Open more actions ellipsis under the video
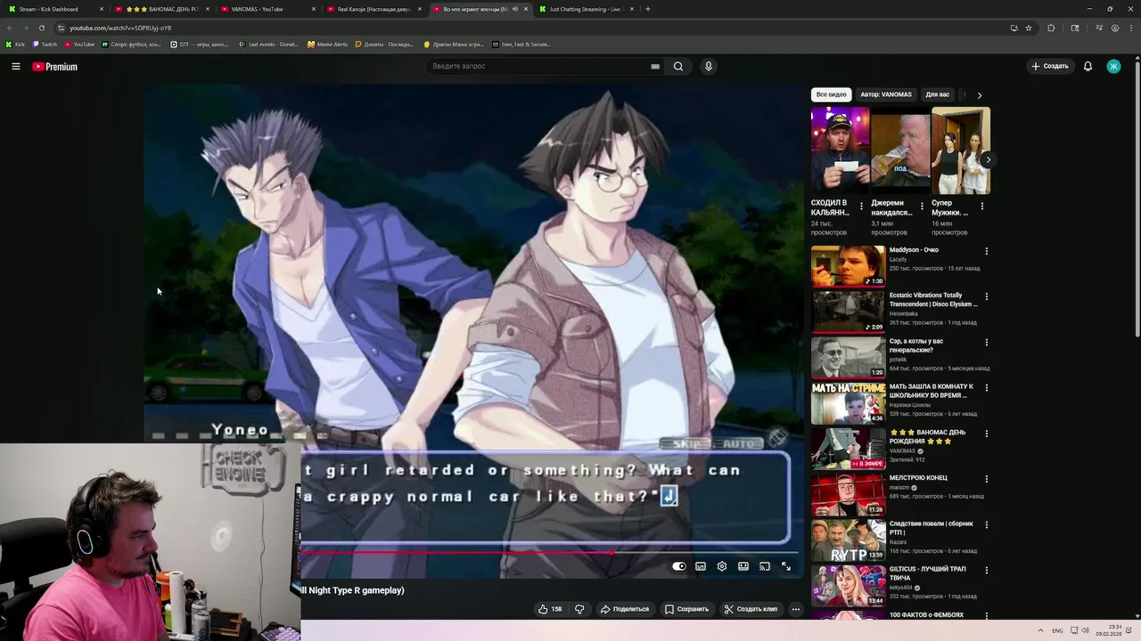 click(x=796, y=609)
